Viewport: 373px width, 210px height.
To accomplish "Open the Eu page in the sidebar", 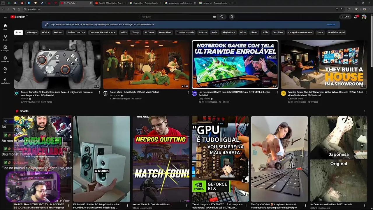I will pyautogui.click(x=5, y=70).
